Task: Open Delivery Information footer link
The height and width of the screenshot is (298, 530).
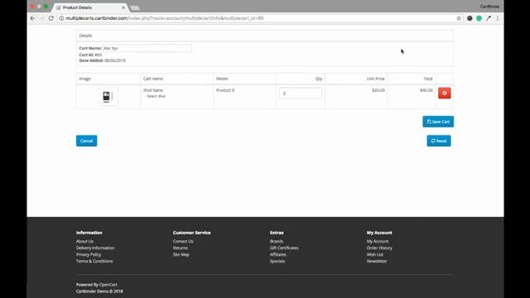Action: [95, 248]
